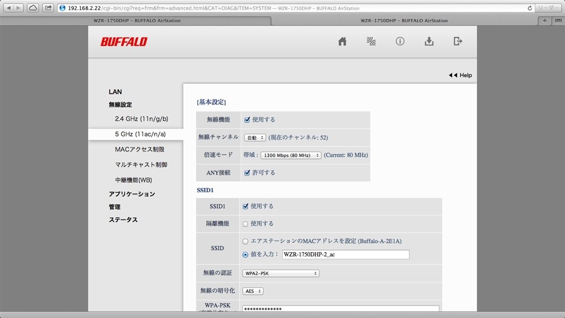Toggle the SSID1 使用する checkbox
Screen dimensions: 565x318
pos(246,206)
